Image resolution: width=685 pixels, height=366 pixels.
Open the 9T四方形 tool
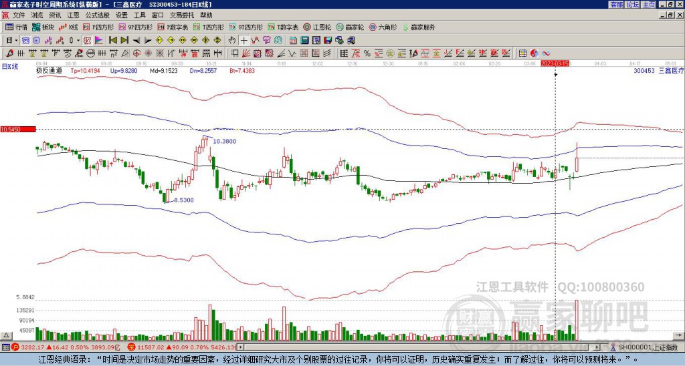246,27
